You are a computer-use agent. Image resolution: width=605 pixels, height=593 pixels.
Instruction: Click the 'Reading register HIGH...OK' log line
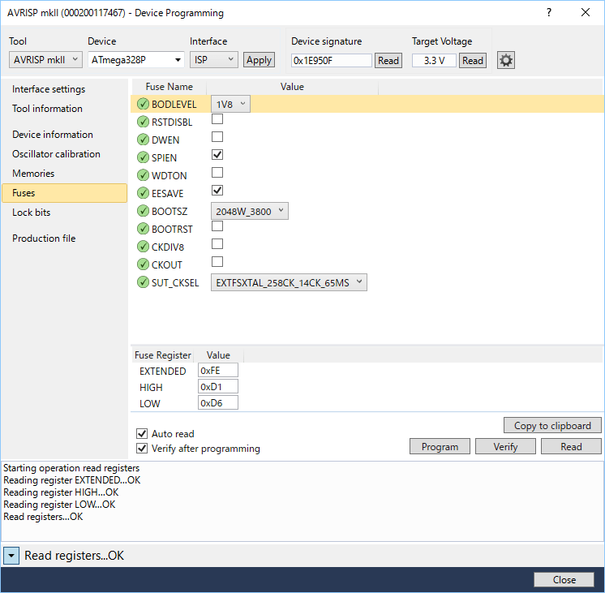pos(61,492)
